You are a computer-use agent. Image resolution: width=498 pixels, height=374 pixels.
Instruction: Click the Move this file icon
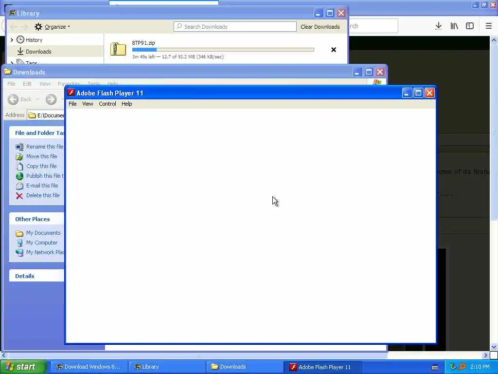pyautogui.click(x=19, y=156)
